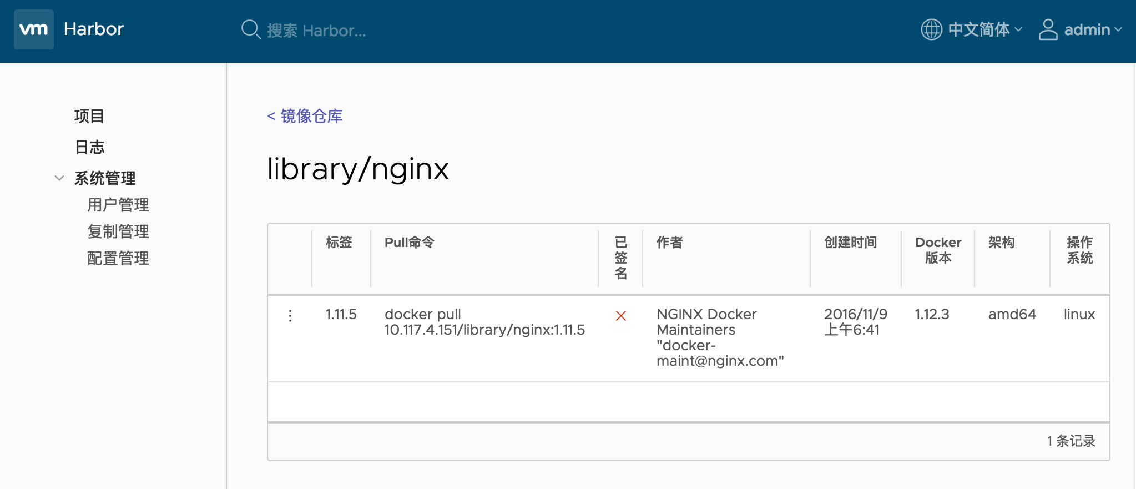Open 日志 in the sidebar
The height and width of the screenshot is (489, 1136).
point(89,147)
